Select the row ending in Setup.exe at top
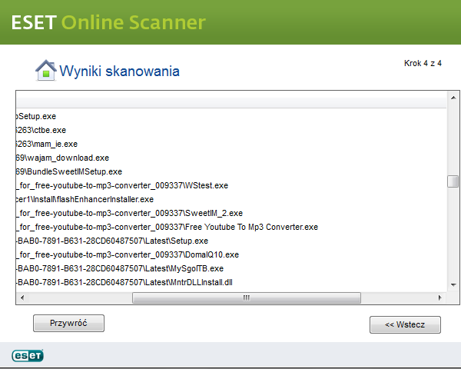Image resolution: width=461 pixels, height=369 pixels. click(232, 116)
